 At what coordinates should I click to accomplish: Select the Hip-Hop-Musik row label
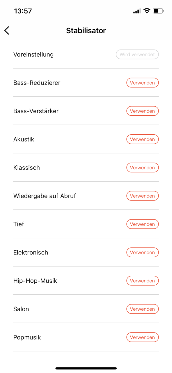[35, 281]
